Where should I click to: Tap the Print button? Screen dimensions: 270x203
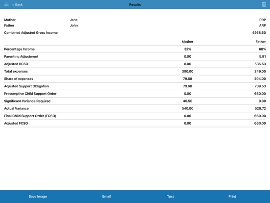click(x=232, y=197)
